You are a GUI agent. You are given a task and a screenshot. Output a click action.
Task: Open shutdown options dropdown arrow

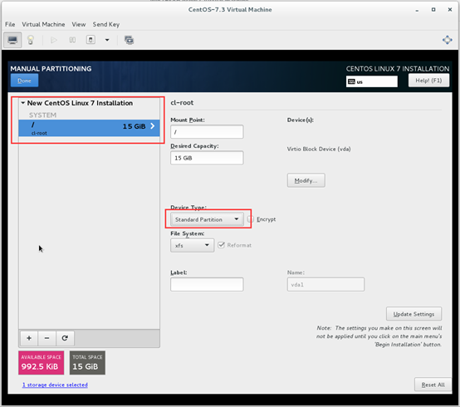[x=107, y=40]
